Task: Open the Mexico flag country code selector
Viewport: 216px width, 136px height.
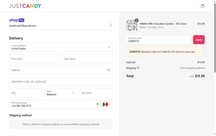Action: pyautogui.click(x=106, y=104)
